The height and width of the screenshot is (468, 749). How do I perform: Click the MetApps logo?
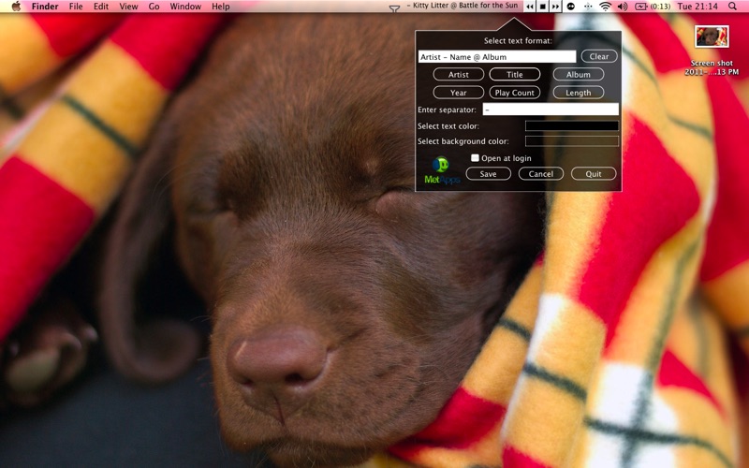(442, 170)
